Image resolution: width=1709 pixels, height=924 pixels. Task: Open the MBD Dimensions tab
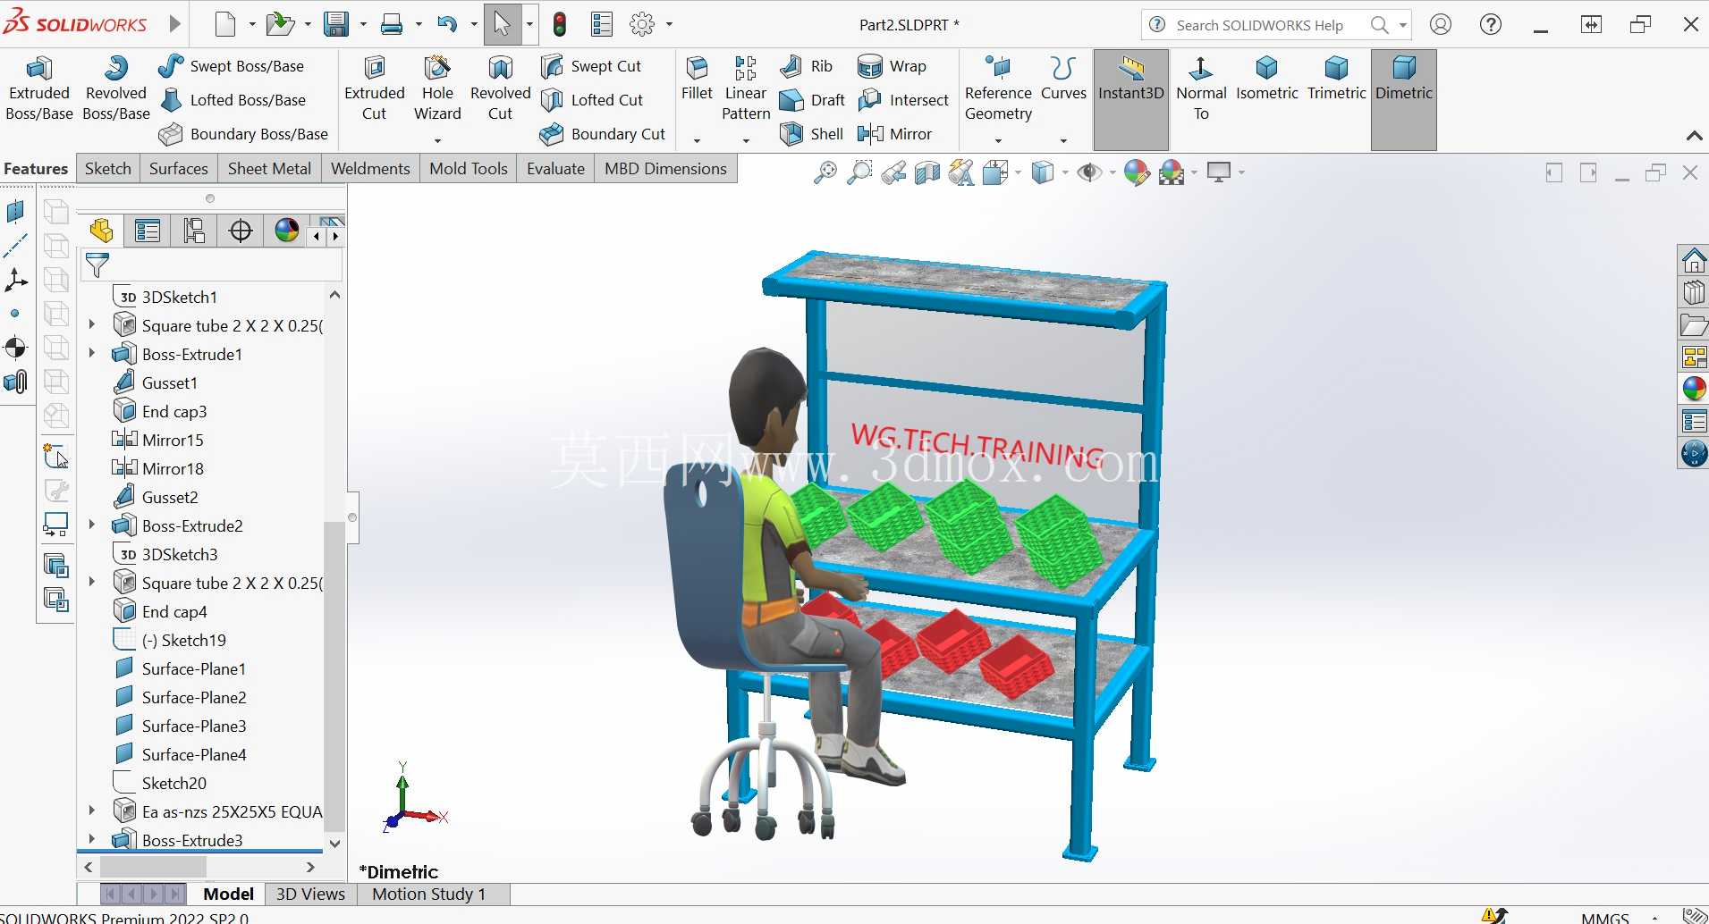[x=665, y=169]
